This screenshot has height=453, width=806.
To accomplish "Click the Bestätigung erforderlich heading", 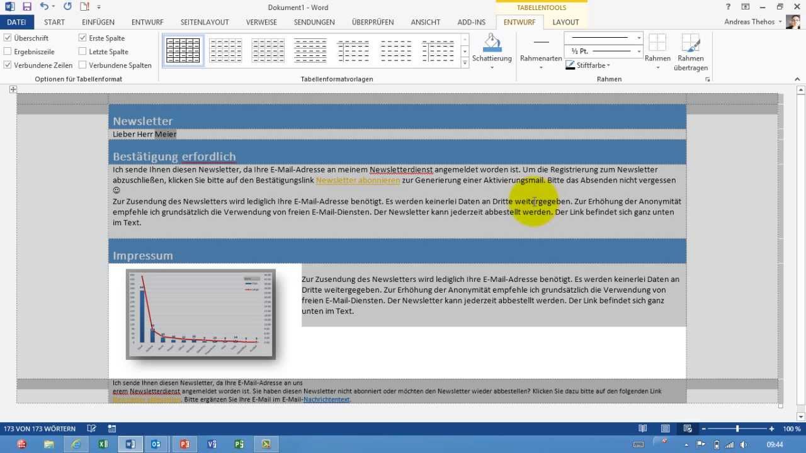I will click(174, 157).
